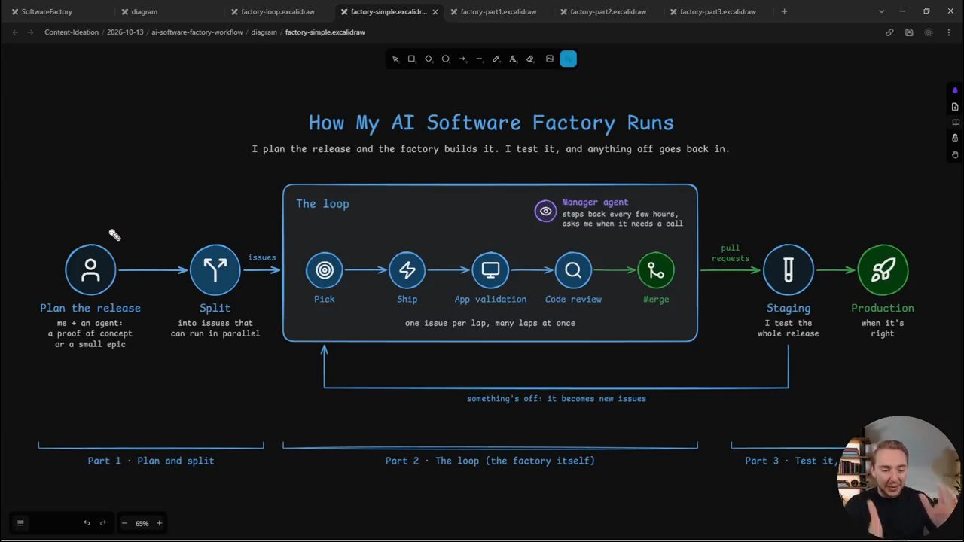The width and height of the screenshot is (964, 542).
Task: Switch to the diagram tab
Action: tap(166, 11)
